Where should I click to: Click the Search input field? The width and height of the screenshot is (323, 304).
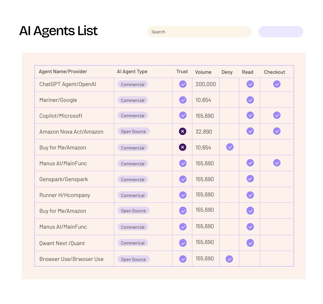click(199, 32)
